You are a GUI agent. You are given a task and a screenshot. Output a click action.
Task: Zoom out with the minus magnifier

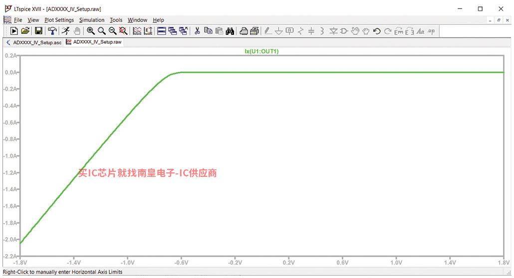[112, 31]
